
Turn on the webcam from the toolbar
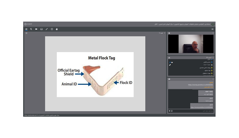(x=36, y=29)
